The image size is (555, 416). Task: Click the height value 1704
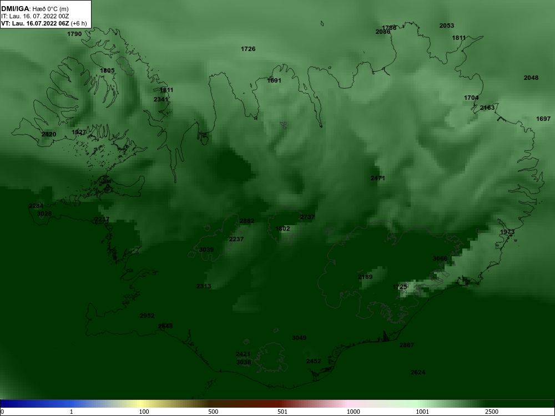coord(471,98)
